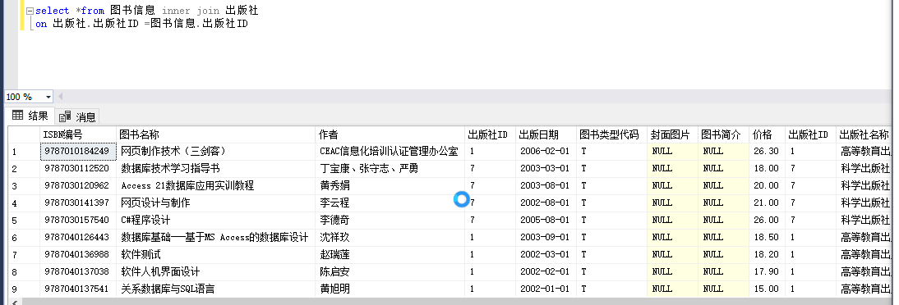This screenshot has height=305, width=899.
Task: Place cursor on 'on 出版社.出版社ID' SQL line
Action: click(x=141, y=24)
